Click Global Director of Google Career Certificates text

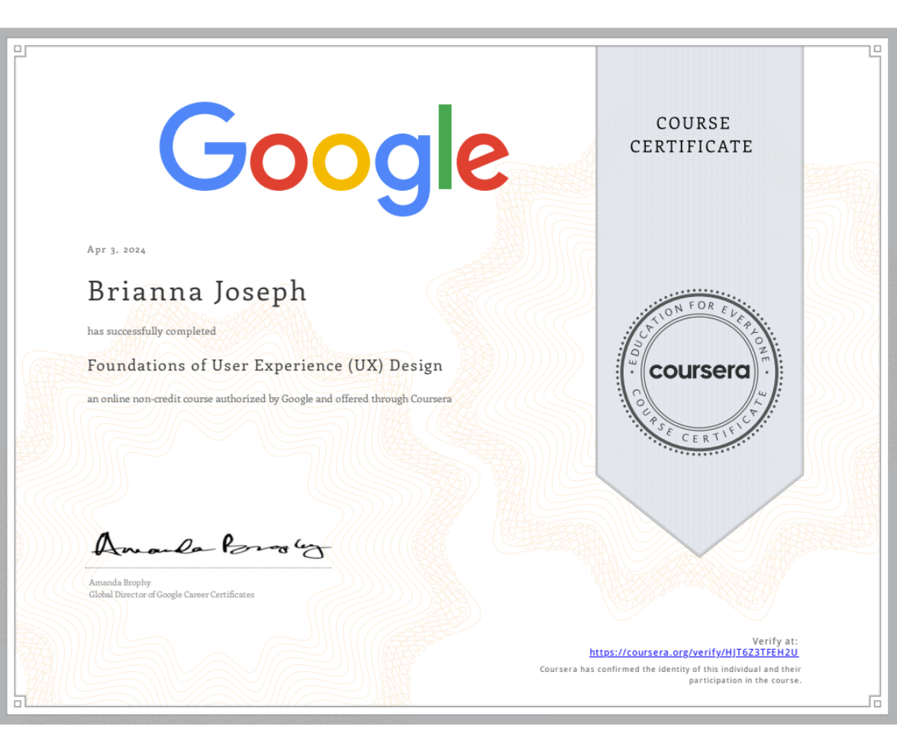click(172, 595)
